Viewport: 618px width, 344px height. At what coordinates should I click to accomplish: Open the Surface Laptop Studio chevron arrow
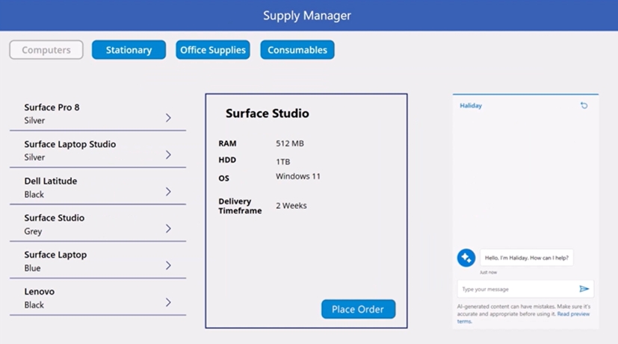pos(168,154)
